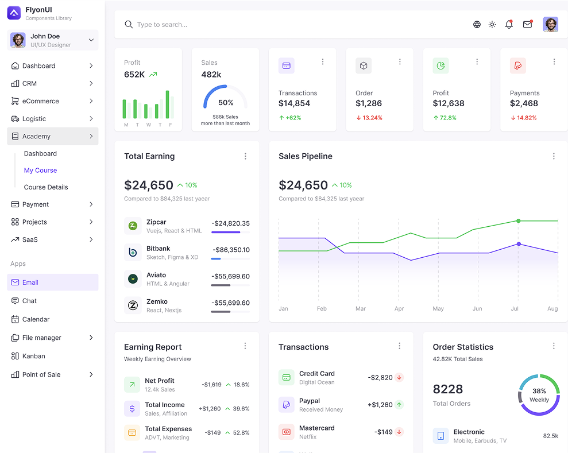568x453 pixels.
Task: Open the Kanban app
Action: point(52,356)
